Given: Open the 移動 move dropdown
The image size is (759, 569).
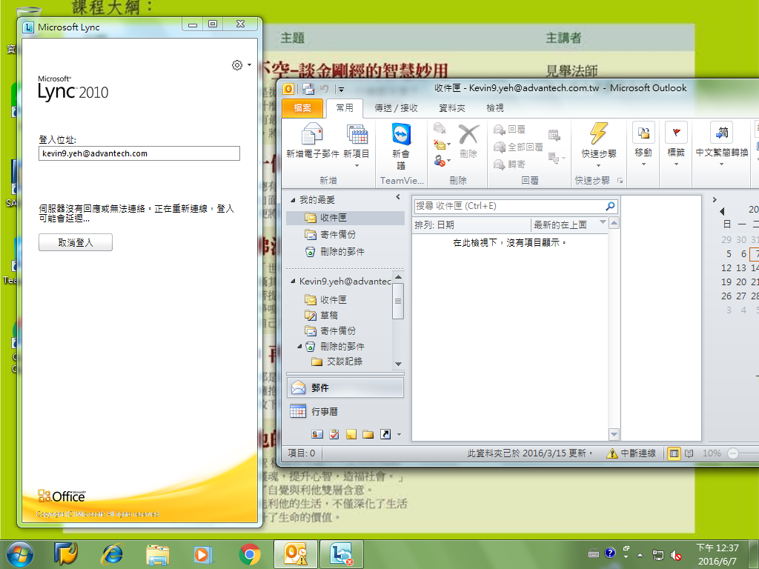Looking at the screenshot, I should click(643, 144).
